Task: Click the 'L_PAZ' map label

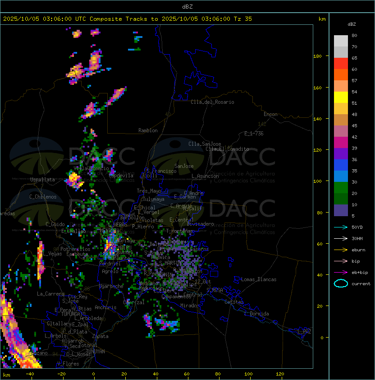Action: coord(304,332)
